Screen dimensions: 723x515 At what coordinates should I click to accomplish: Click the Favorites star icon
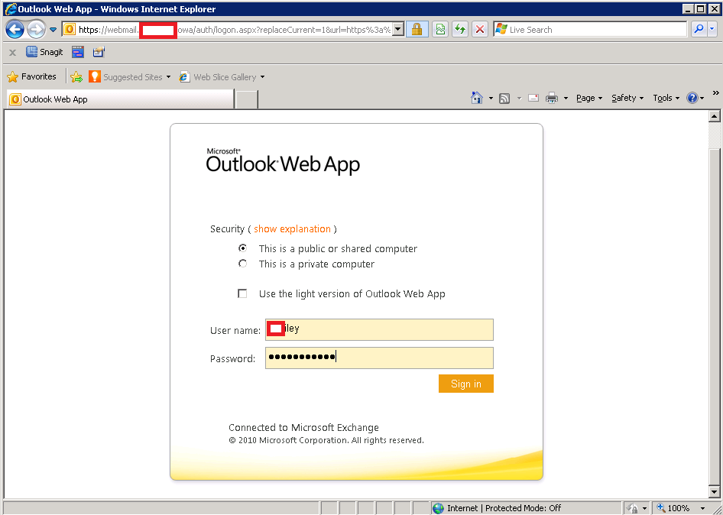13,77
